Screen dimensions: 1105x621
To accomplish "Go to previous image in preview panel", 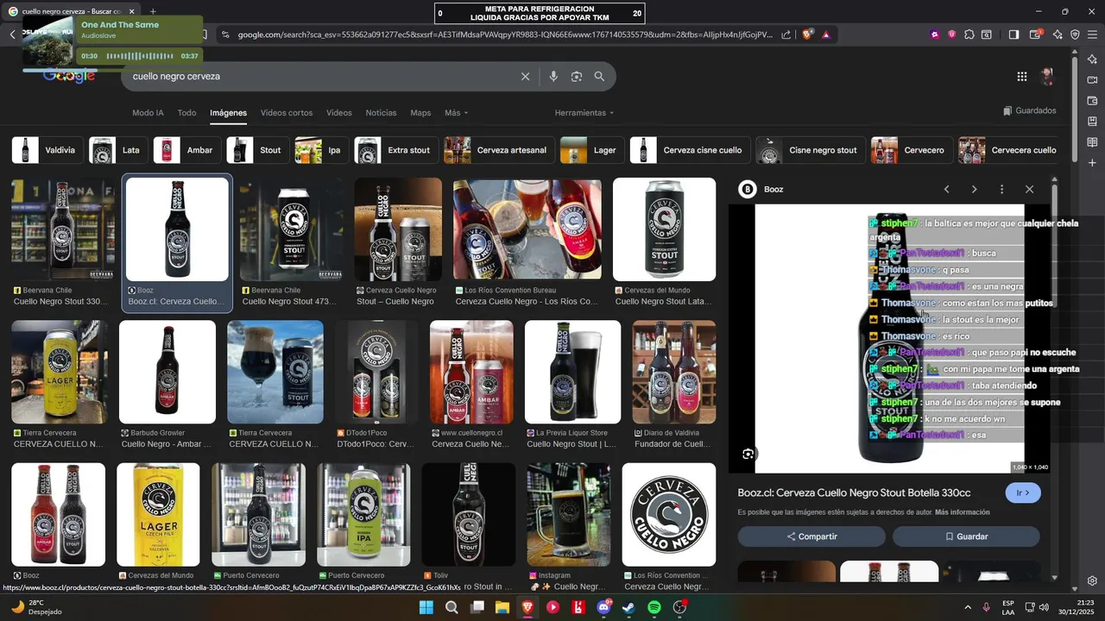I will pos(946,189).
